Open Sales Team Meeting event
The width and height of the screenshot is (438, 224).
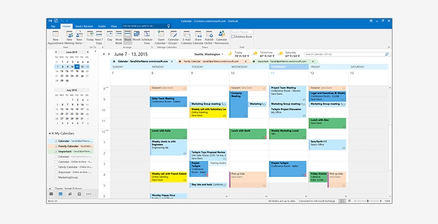point(168,102)
